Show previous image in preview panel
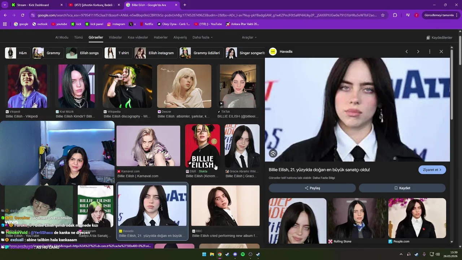This screenshot has width=462, height=260. tap(406, 52)
